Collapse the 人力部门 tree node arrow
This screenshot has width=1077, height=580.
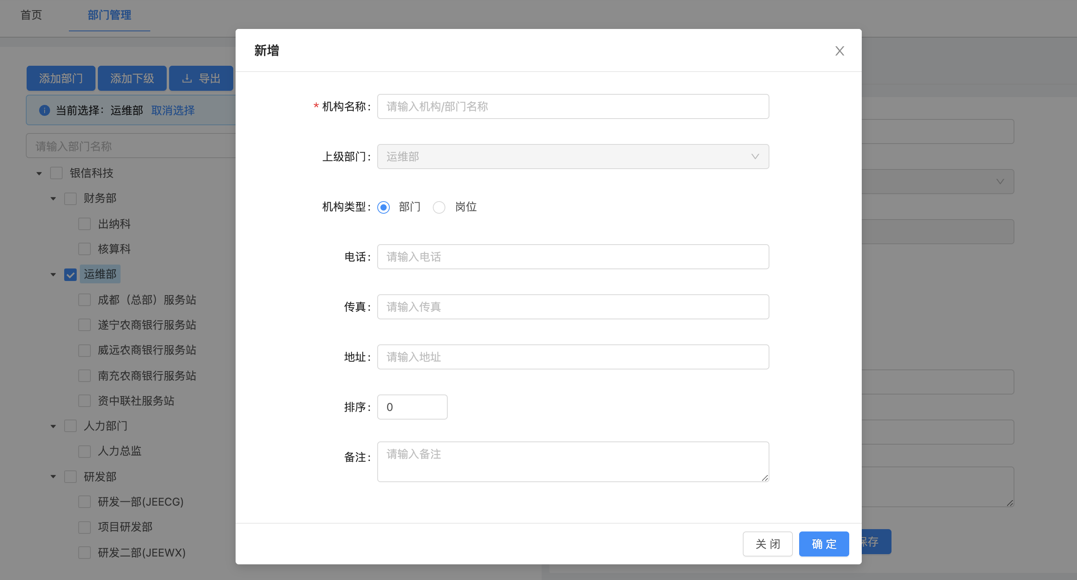coord(53,427)
